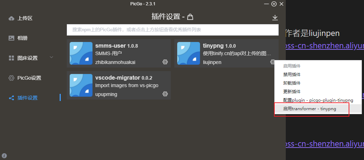Open 配置plugin - picgo-plugin-tinypng
Screen dimensions: 364x160
[318, 100]
